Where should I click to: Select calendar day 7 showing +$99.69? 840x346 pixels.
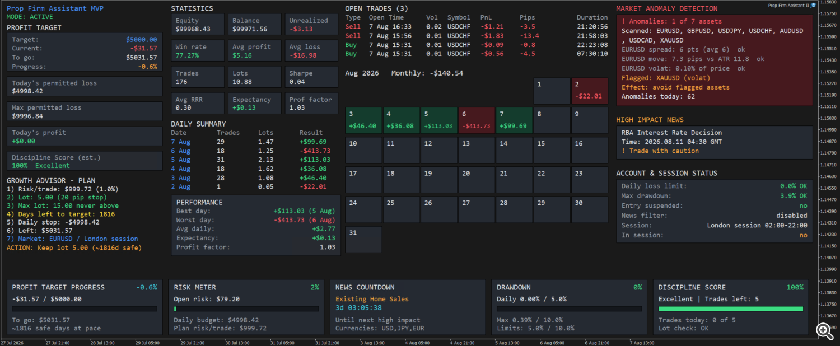514,120
